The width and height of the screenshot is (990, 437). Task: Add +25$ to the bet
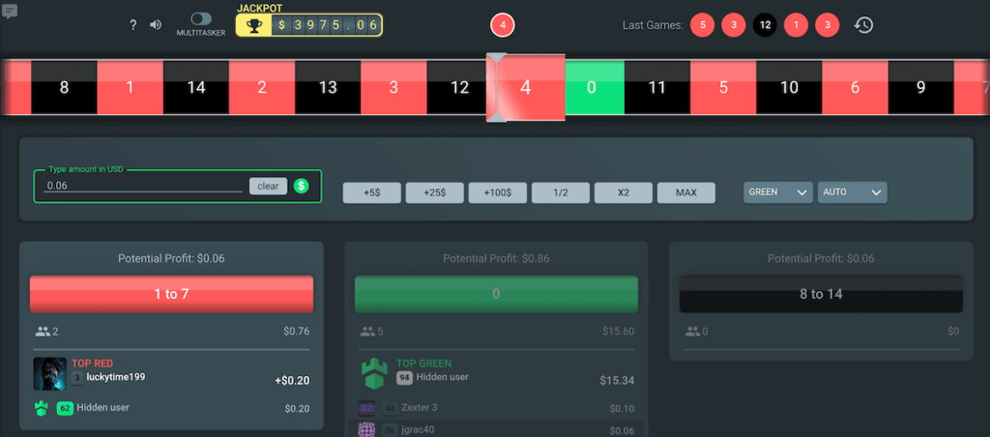tap(434, 192)
